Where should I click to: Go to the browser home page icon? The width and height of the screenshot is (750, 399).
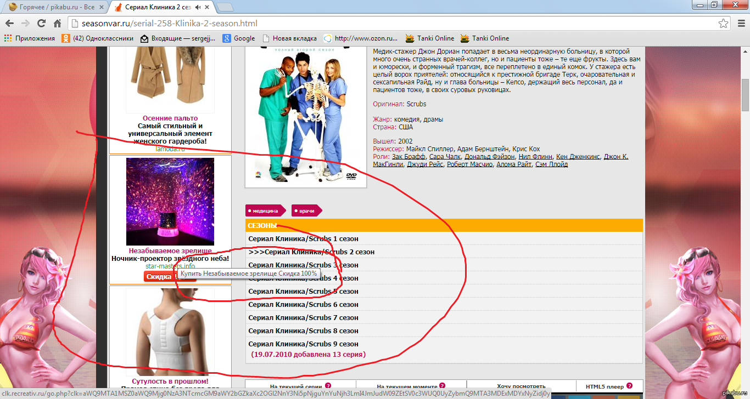coord(57,24)
